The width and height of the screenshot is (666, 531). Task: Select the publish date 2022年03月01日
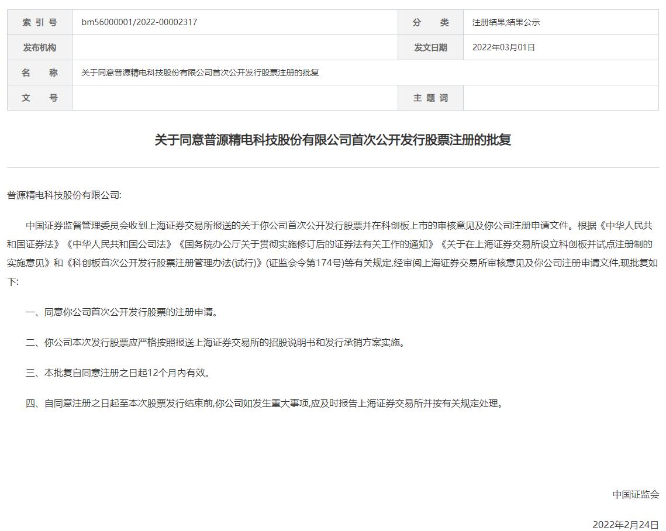(503, 47)
